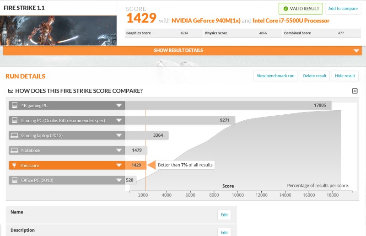Add this result to compare

coord(343,9)
